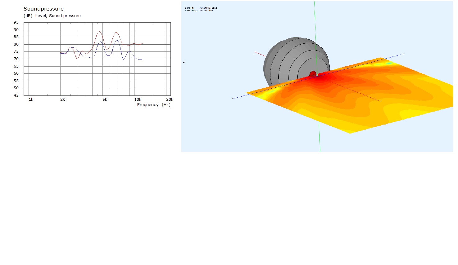Click the 95 tick label on the dB axis
This screenshot has width=458, height=265.
(16, 22)
